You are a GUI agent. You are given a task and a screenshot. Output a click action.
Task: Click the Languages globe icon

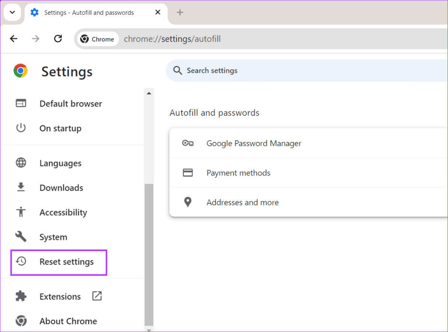pos(21,163)
